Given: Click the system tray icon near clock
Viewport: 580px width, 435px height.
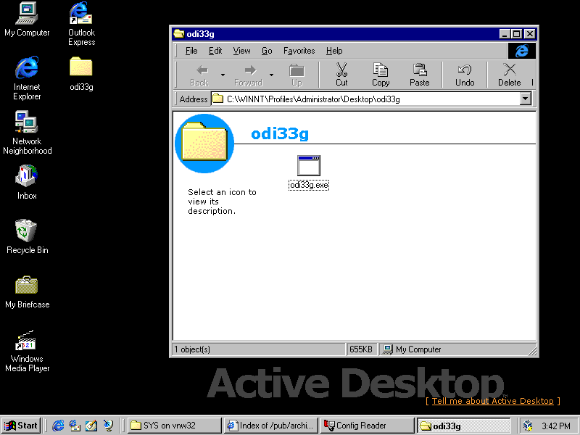Looking at the screenshot, I should [x=529, y=426].
